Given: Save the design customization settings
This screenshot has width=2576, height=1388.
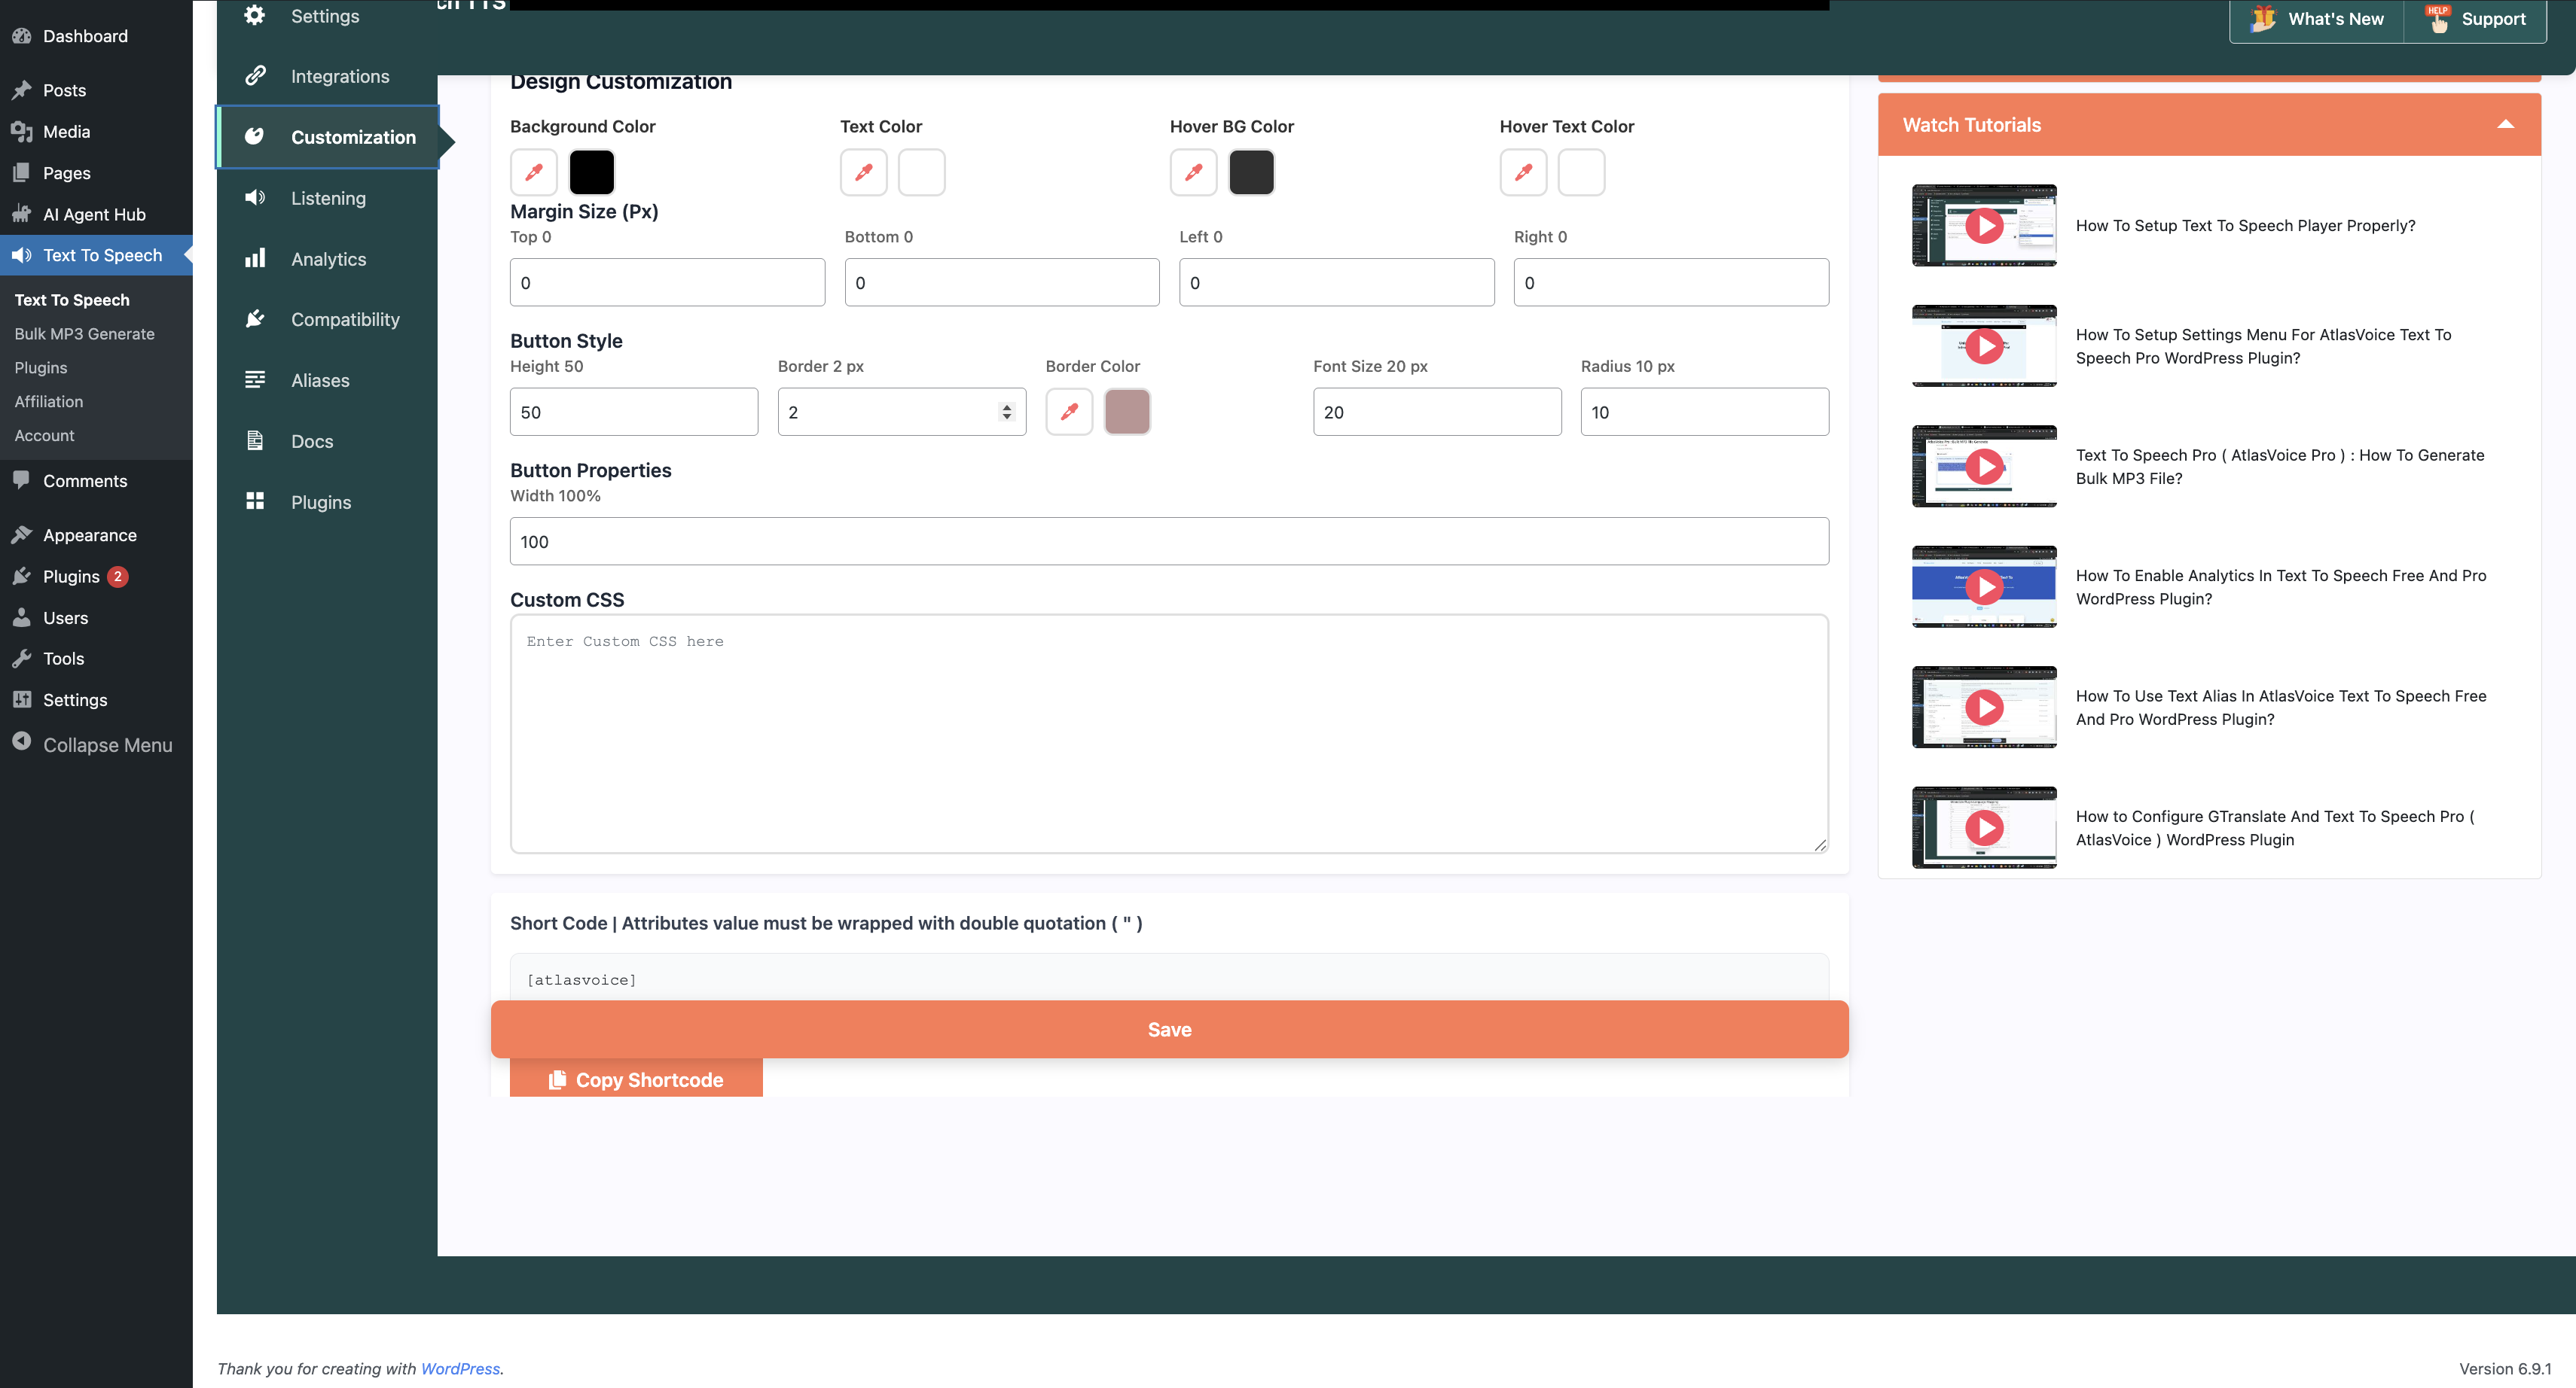Looking at the screenshot, I should [x=1169, y=1028].
